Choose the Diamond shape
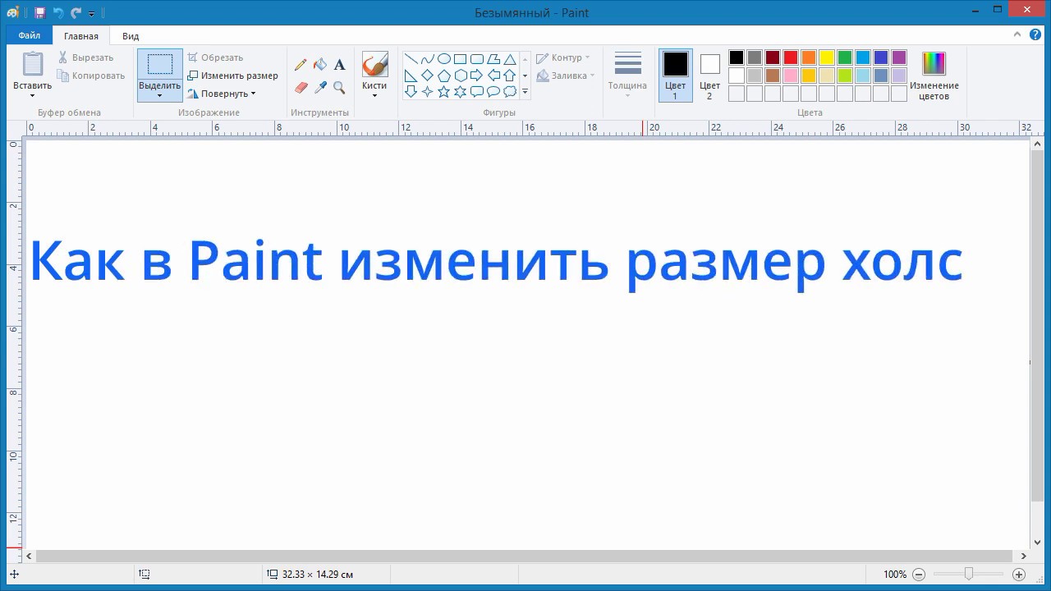 (428, 76)
